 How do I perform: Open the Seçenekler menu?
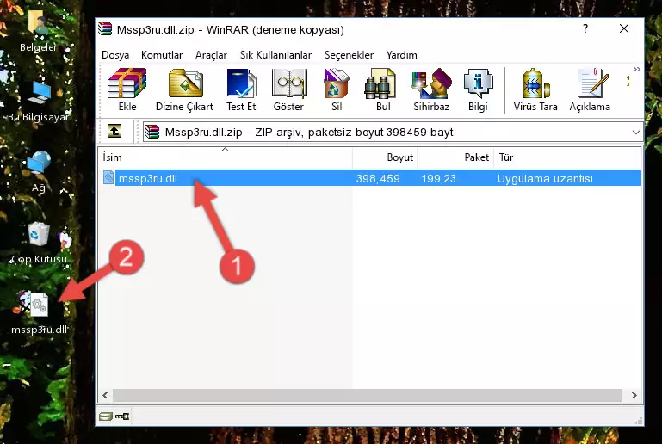[x=349, y=55]
